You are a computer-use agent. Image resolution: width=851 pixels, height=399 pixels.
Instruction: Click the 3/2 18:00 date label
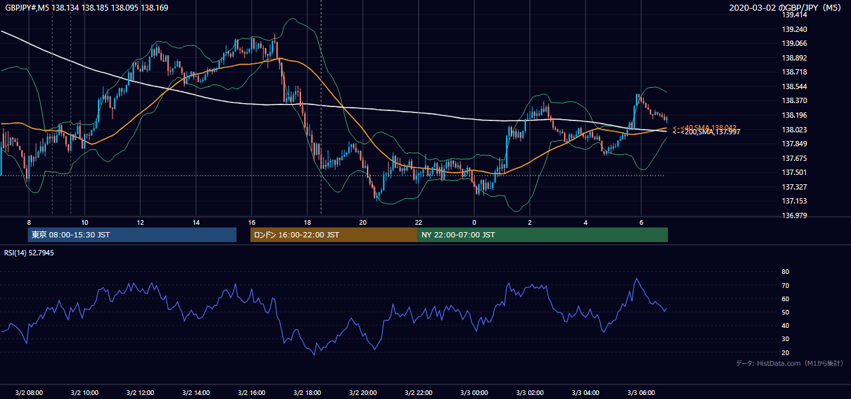tap(307, 393)
